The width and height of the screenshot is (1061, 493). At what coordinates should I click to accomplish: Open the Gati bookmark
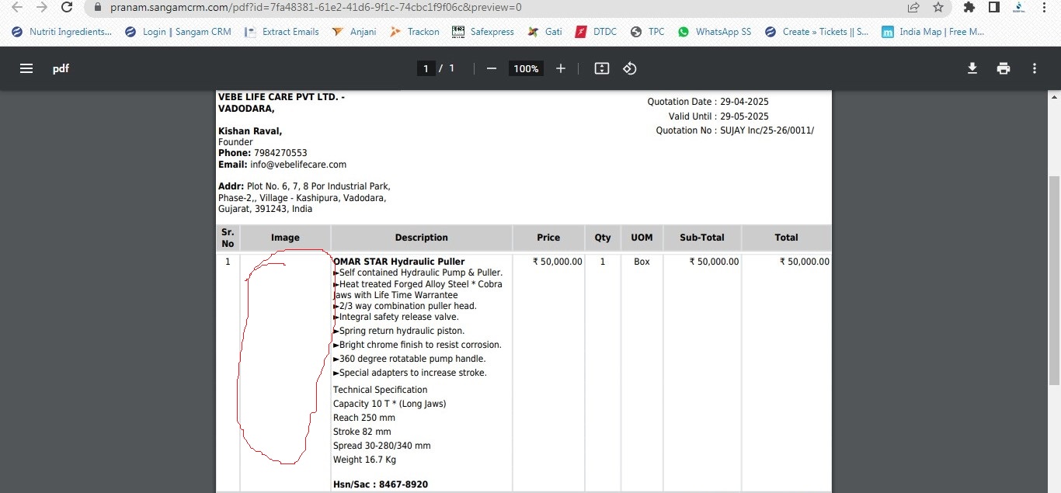click(x=544, y=32)
